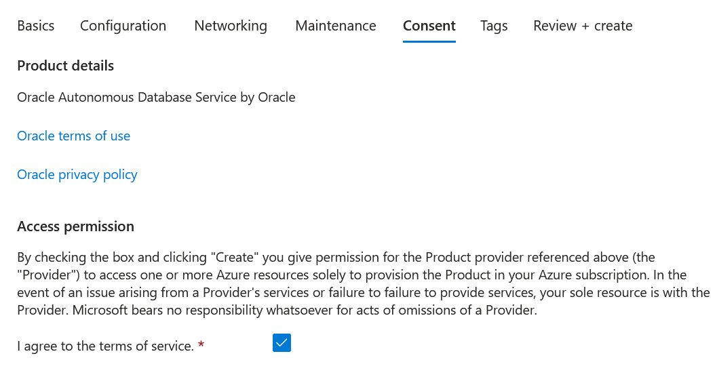Open the Oracle terms of use link

[73, 136]
